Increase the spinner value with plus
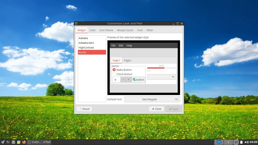 click(x=129, y=80)
